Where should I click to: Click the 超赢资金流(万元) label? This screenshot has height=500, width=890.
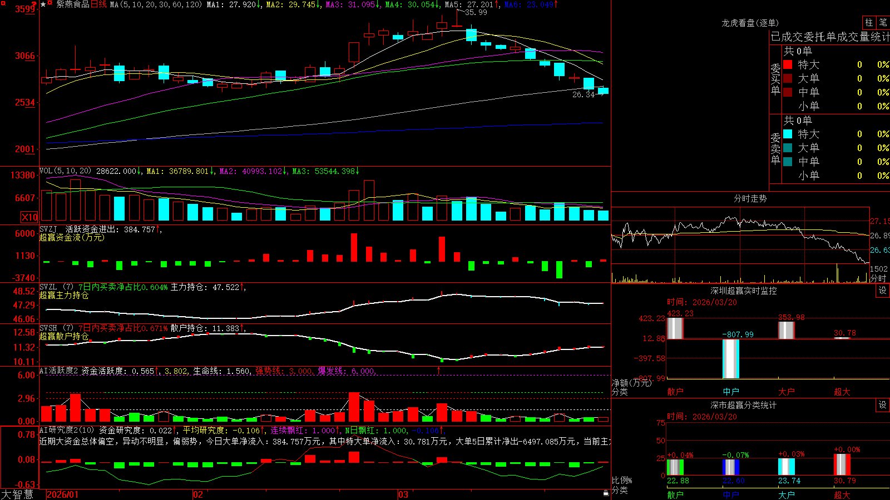[x=72, y=237]
